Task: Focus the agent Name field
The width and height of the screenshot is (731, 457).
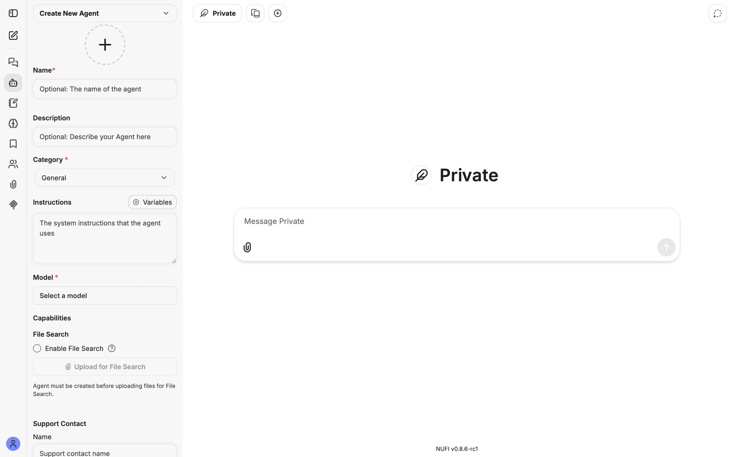Action: pyautogui.click(x=105, y=89)
